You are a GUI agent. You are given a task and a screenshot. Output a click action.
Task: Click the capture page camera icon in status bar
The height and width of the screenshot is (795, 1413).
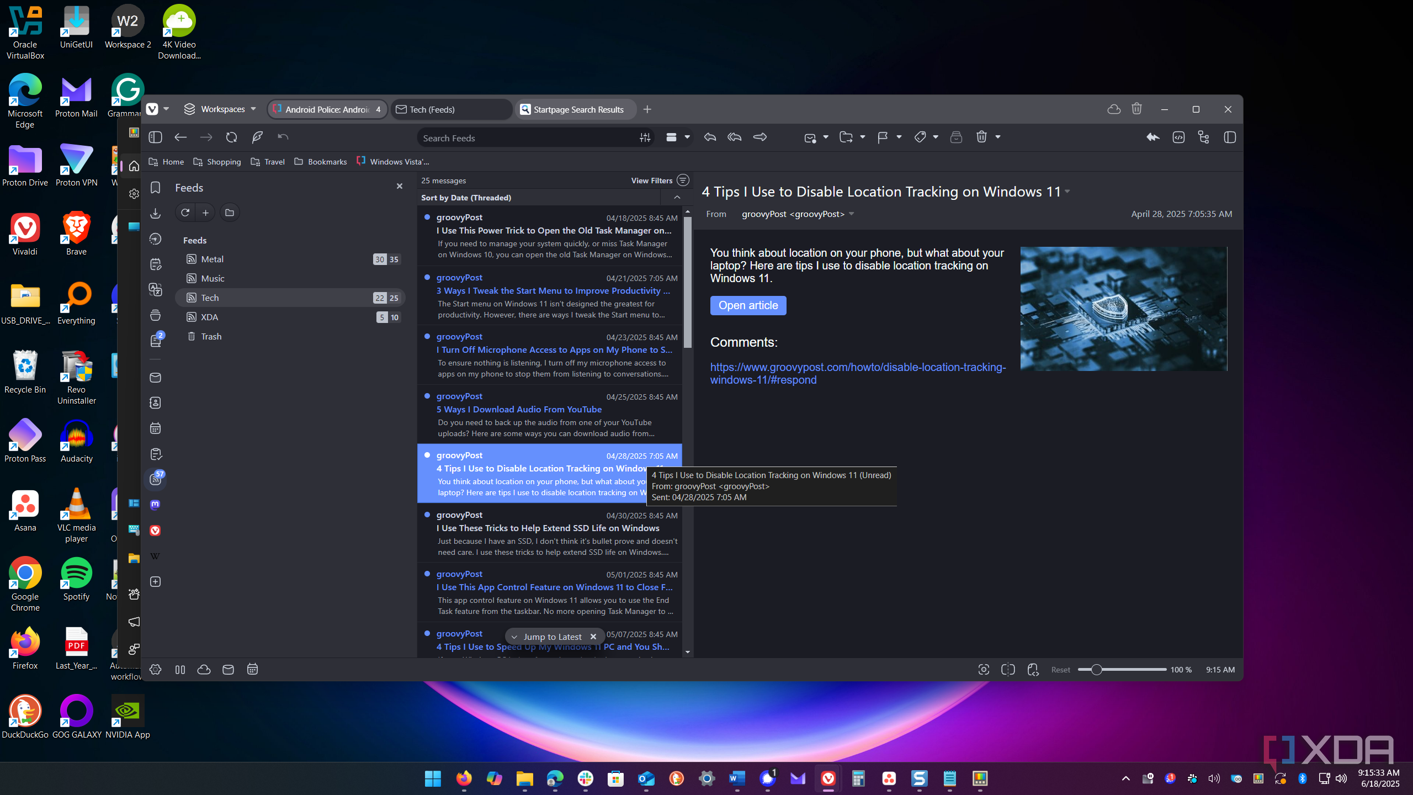click(984, 670)
